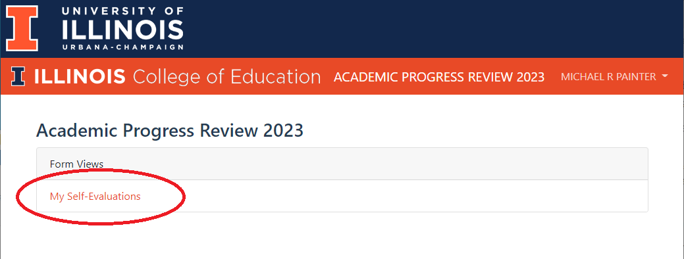
Task: Click the small Block I icon in orange bar
Action: 18,77
